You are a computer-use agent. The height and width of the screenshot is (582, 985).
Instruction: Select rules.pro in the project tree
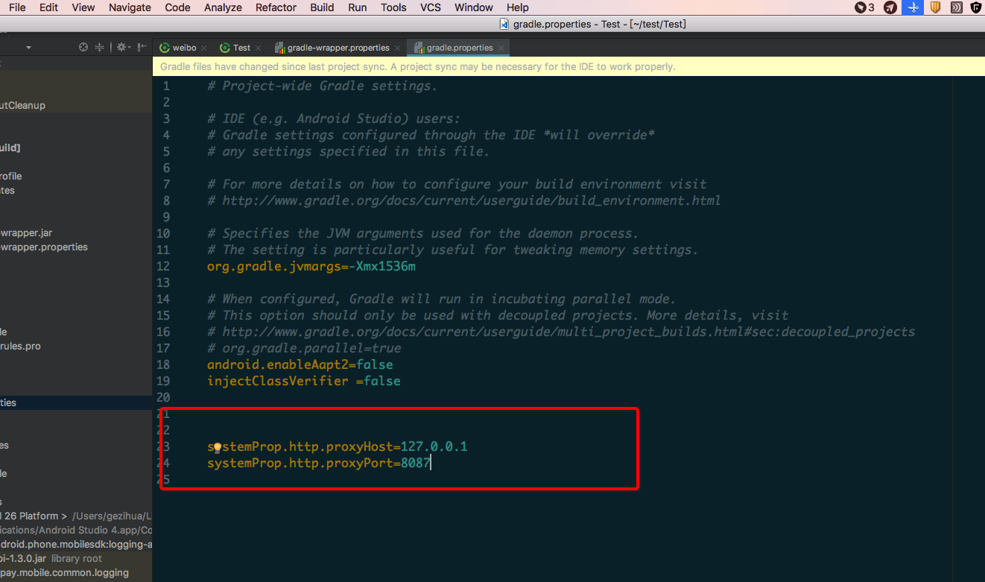[20, 346]
